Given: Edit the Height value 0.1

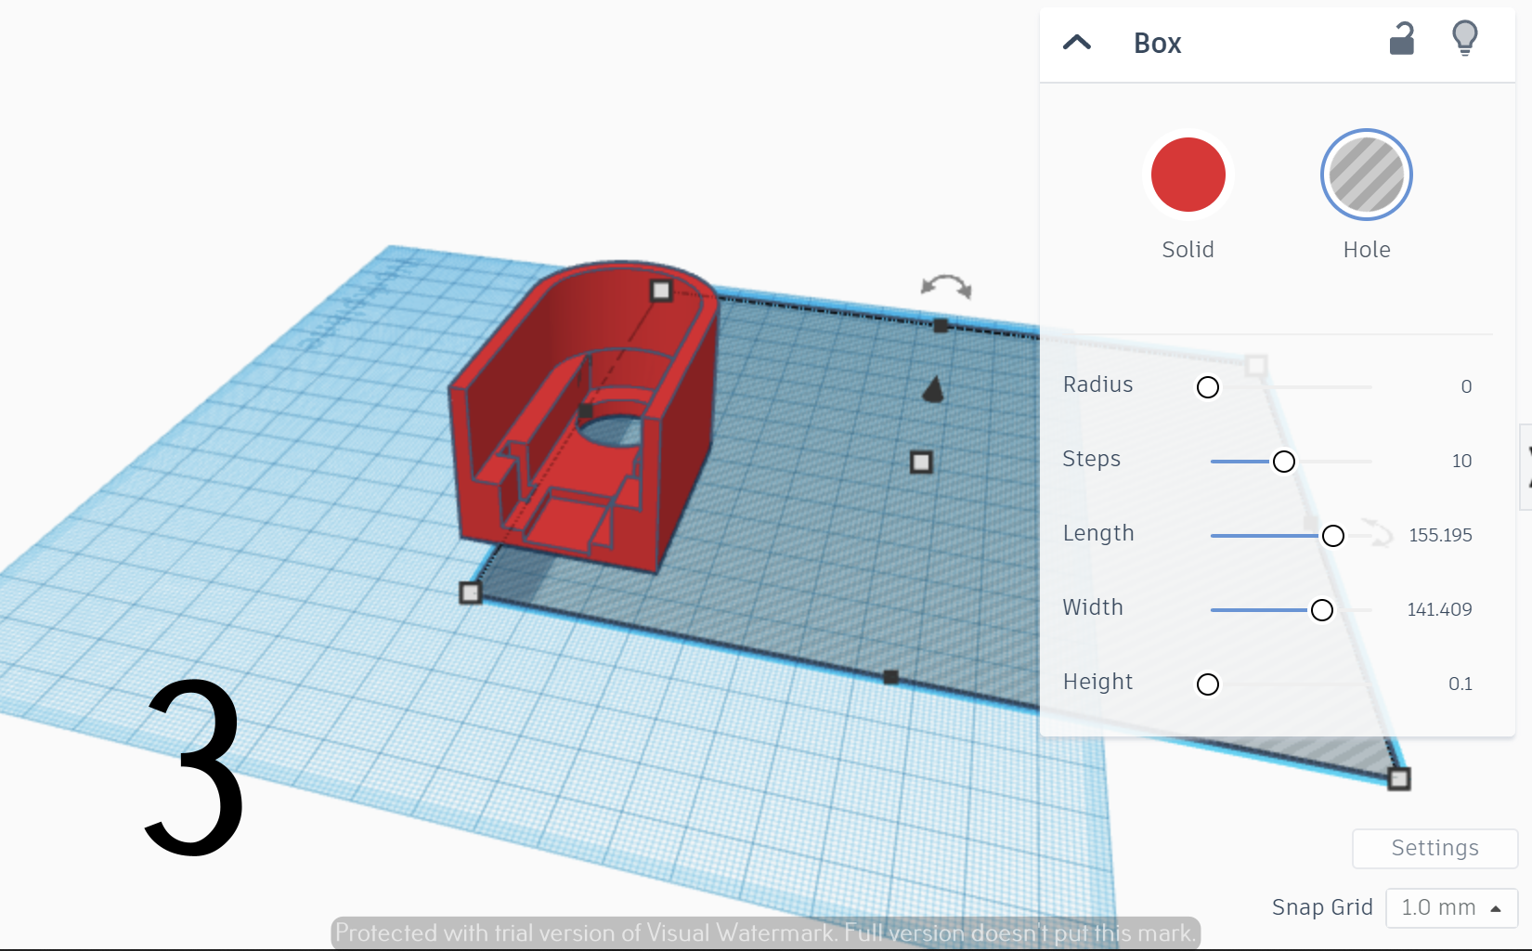Looking at the screenshot, I should (1461, 684).
